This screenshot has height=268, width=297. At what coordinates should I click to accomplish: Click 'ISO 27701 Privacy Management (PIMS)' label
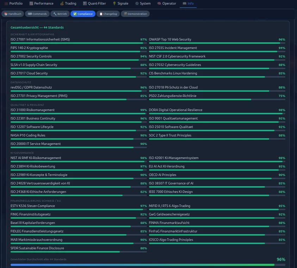pos(39,96)
